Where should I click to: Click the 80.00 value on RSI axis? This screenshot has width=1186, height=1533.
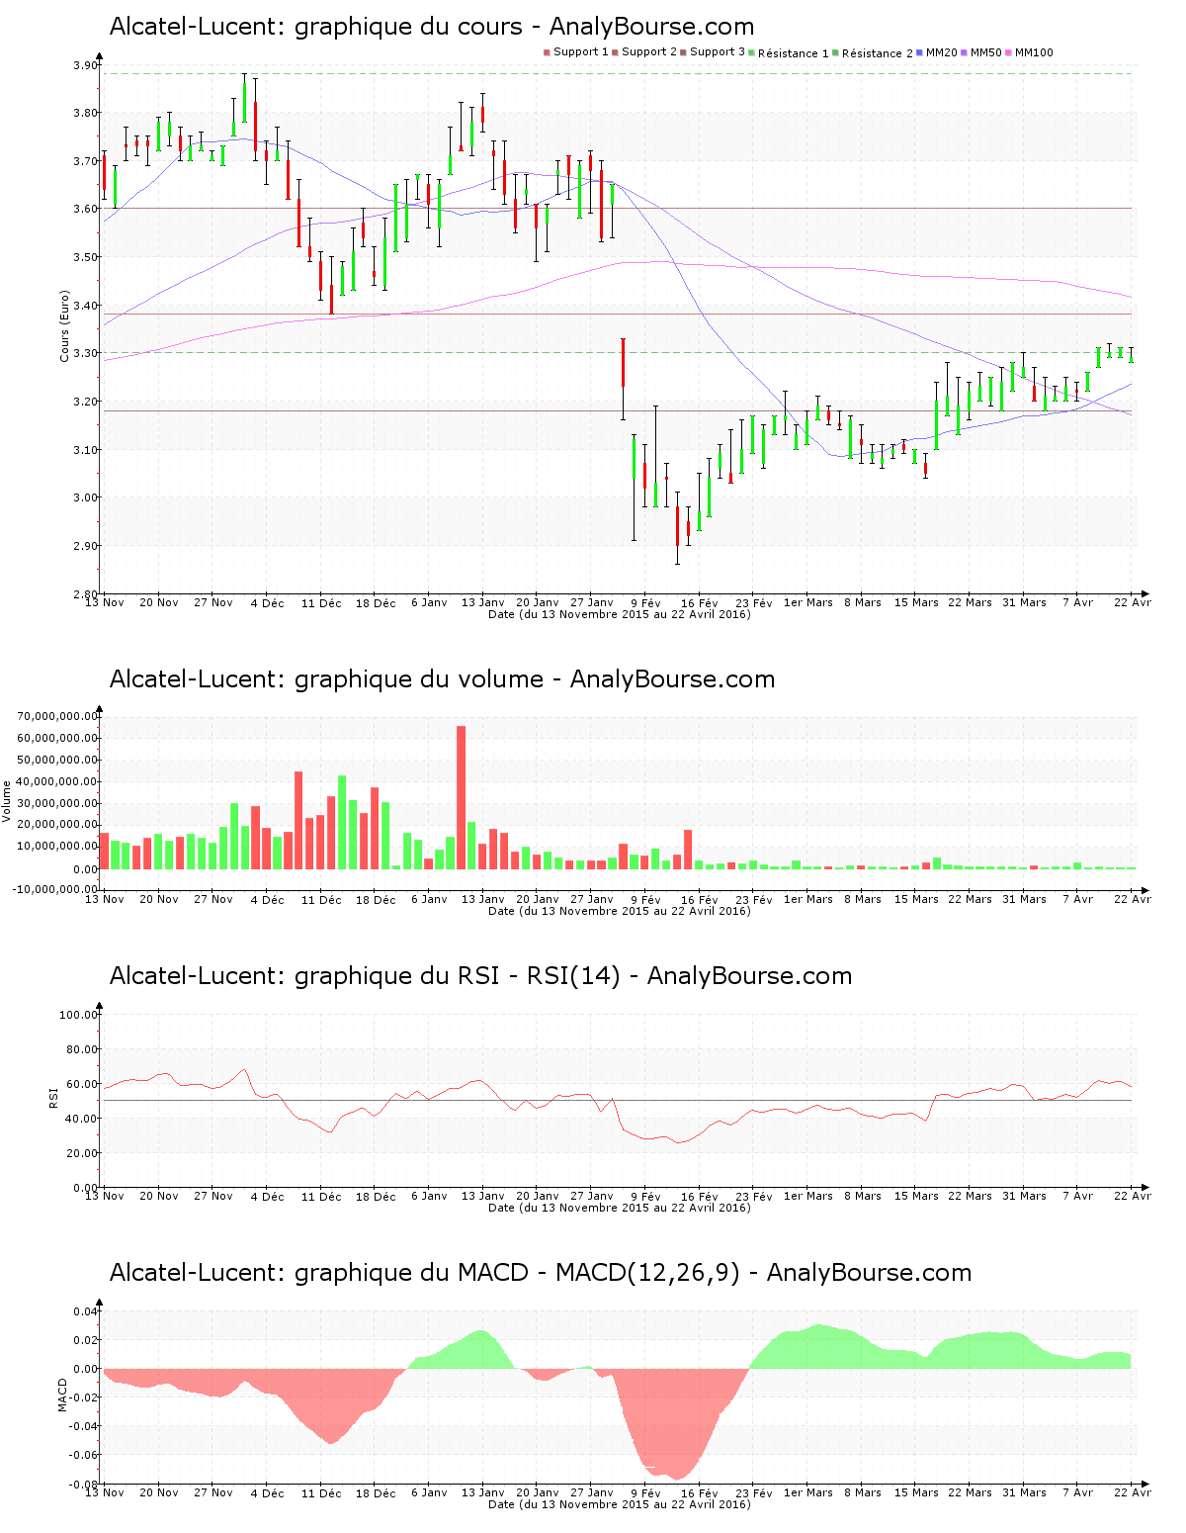pos(82,1049)
